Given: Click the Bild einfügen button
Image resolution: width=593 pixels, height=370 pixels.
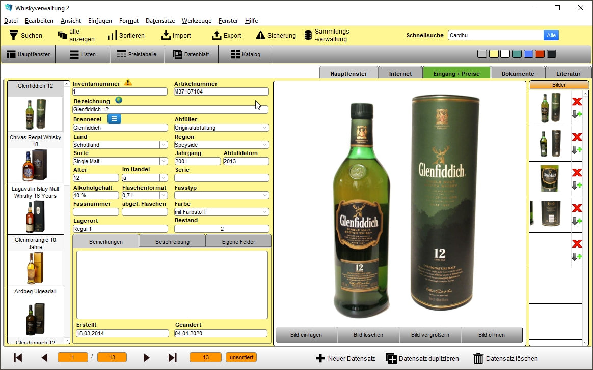Looking at the screenshot, I should 306,335.
